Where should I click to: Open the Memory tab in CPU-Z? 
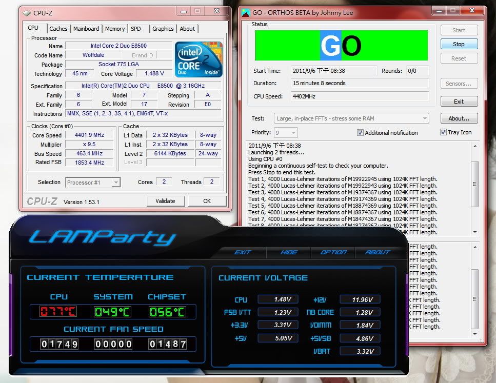click(115, 29)
